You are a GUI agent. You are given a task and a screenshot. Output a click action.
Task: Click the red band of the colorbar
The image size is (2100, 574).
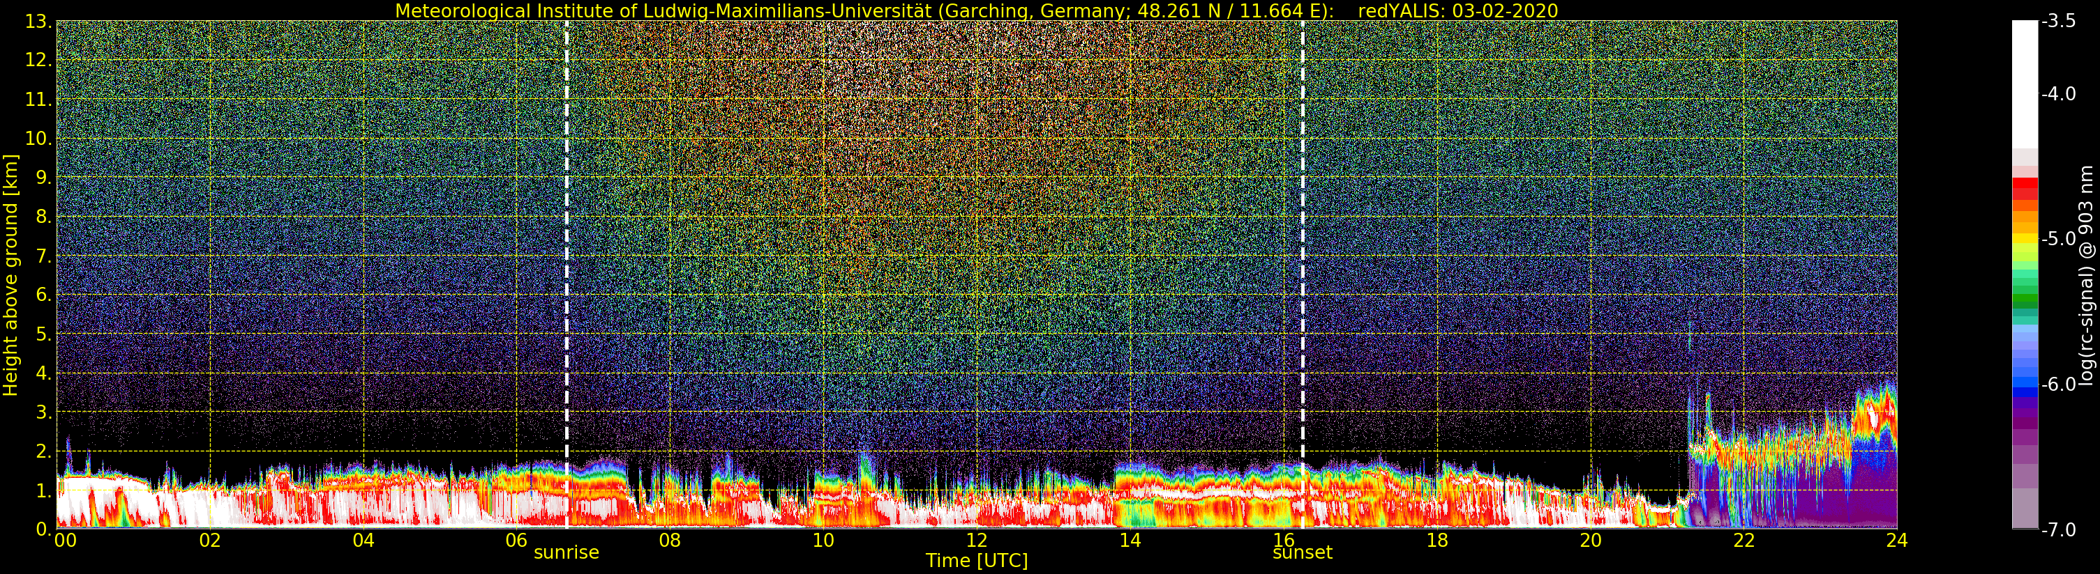click(x=2025, y=188)
